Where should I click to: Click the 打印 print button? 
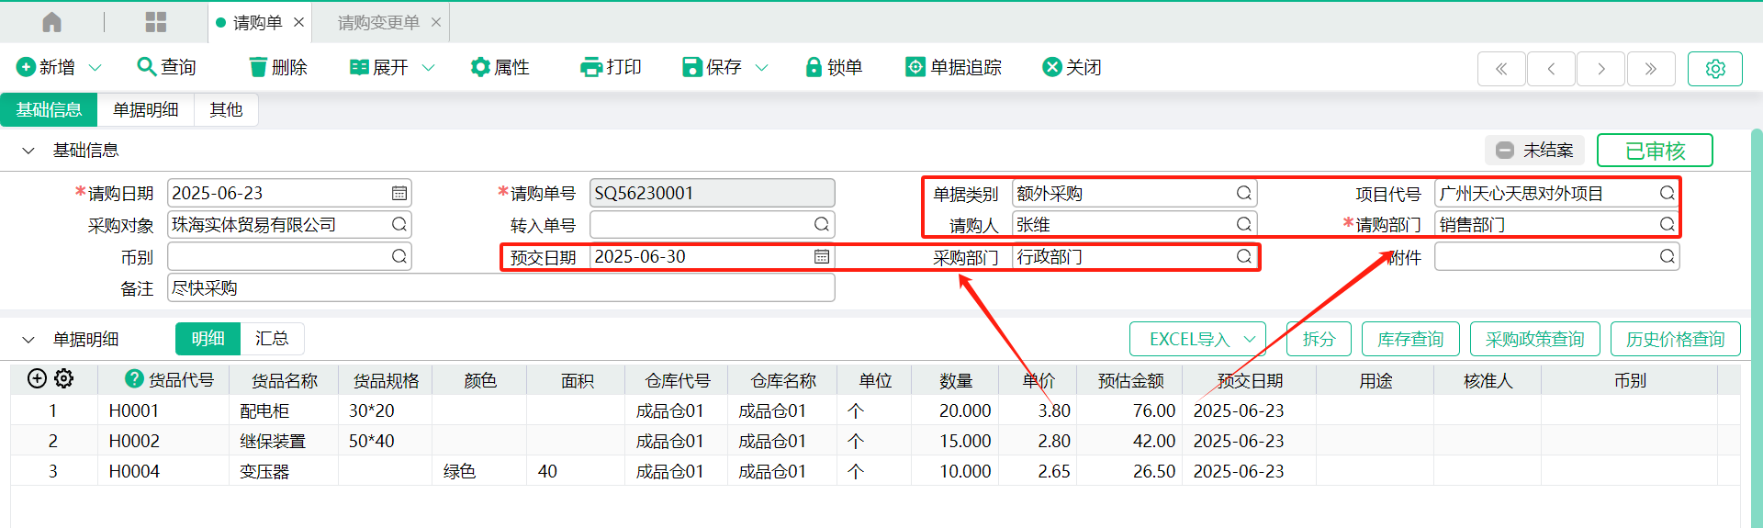611,67
